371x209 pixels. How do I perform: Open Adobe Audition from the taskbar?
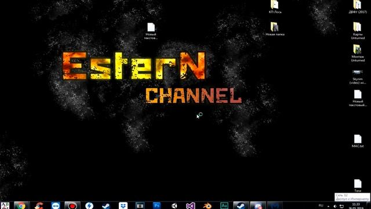coord(224,206)
